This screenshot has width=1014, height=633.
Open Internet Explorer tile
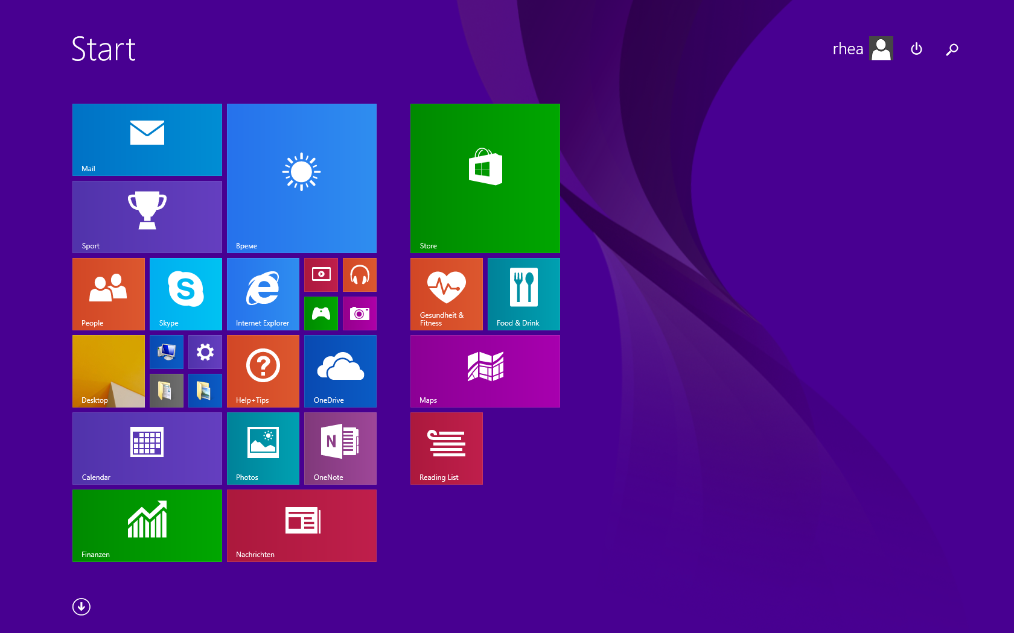(263, 294)
